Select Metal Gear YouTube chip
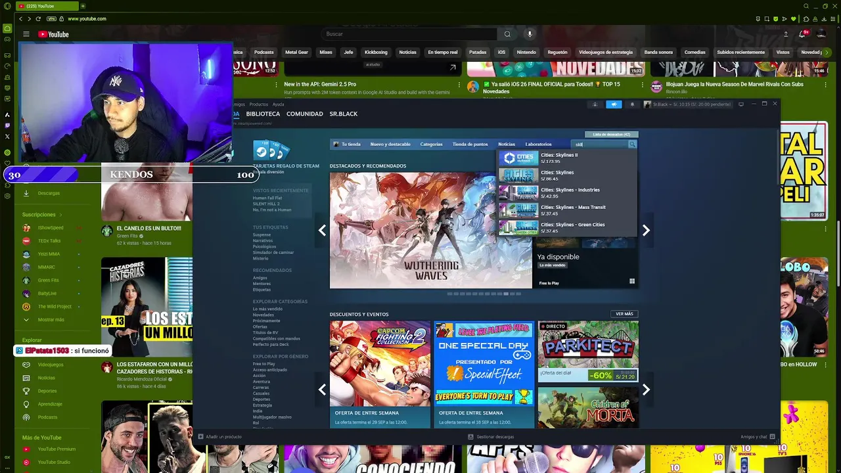Screen dimensions: 841x473 pyautogui.click(x=296, y=52)
